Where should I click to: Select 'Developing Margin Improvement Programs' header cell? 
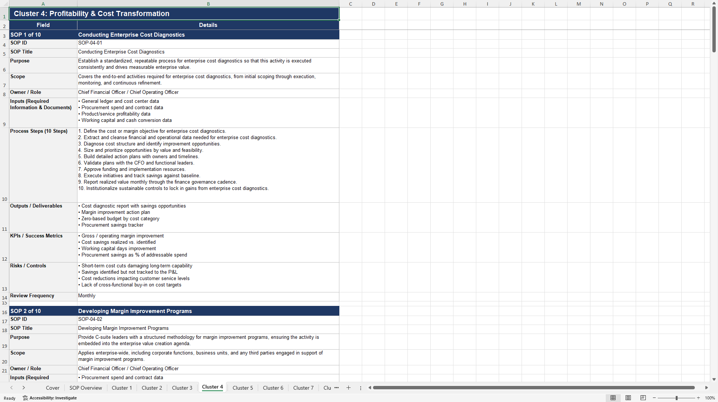tap(208, 311)
